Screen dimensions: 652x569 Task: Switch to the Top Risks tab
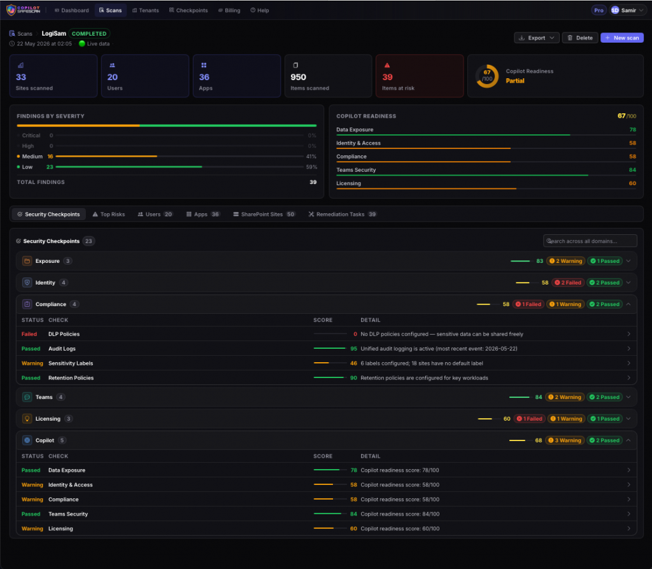point(108,214)
